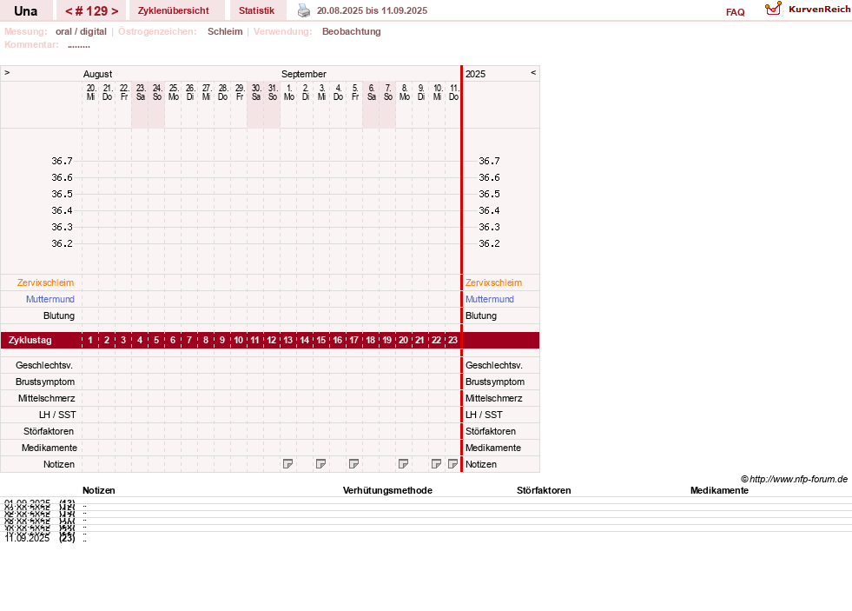Click the 2025 year label

click(475, 74)
